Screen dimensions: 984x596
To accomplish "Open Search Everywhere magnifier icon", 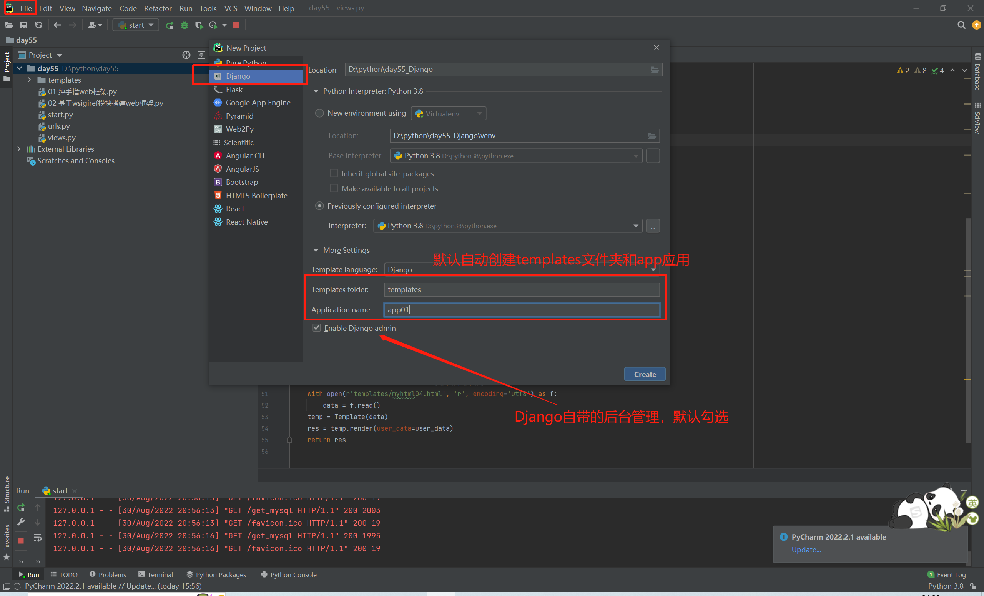I will pos(961,25).
